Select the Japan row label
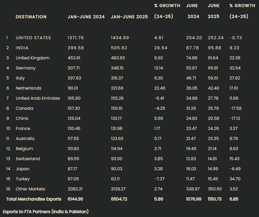Viewport: 259px width, 217px height. point(22,169)
